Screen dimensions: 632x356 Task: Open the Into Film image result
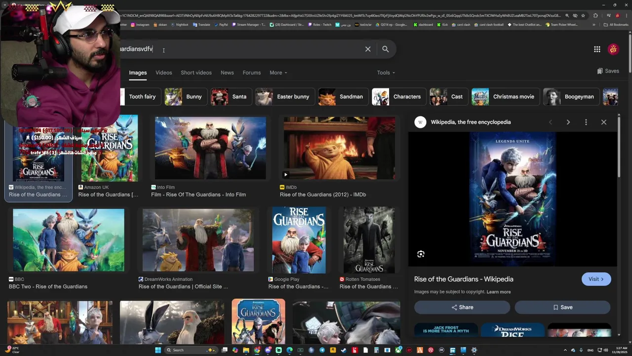point(210,148)
